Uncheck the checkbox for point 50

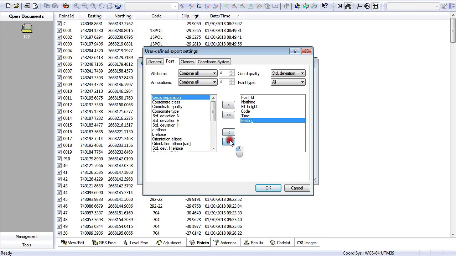pos(59,233)
